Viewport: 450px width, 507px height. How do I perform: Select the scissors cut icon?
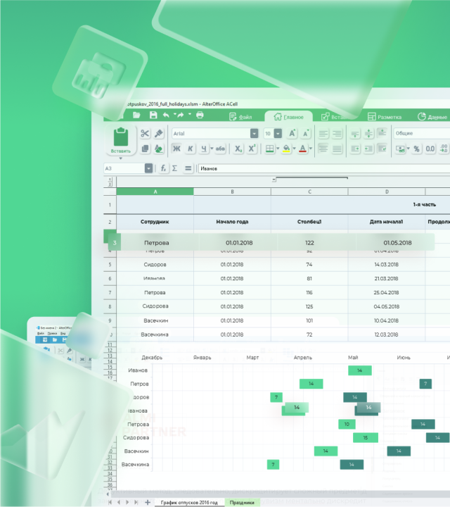tap(145, 133)
